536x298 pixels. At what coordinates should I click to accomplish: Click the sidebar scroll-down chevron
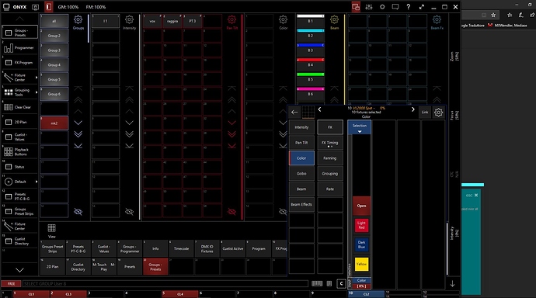(20, 270)
